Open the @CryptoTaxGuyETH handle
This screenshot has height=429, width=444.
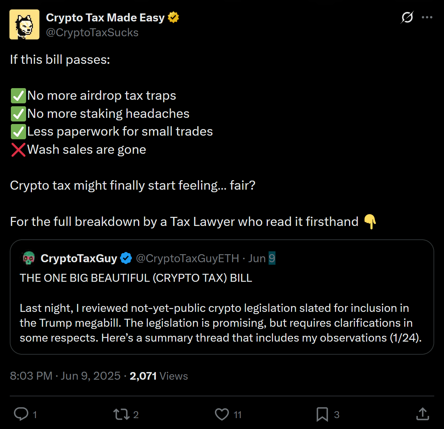(187, 258)
